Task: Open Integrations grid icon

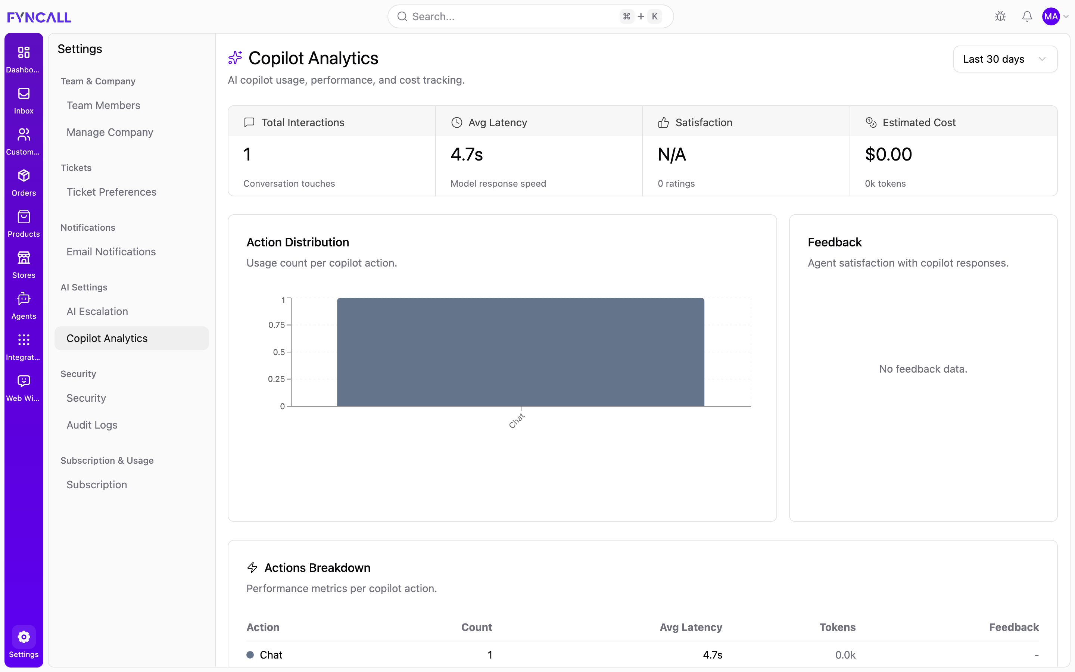Action: (24, 340)
